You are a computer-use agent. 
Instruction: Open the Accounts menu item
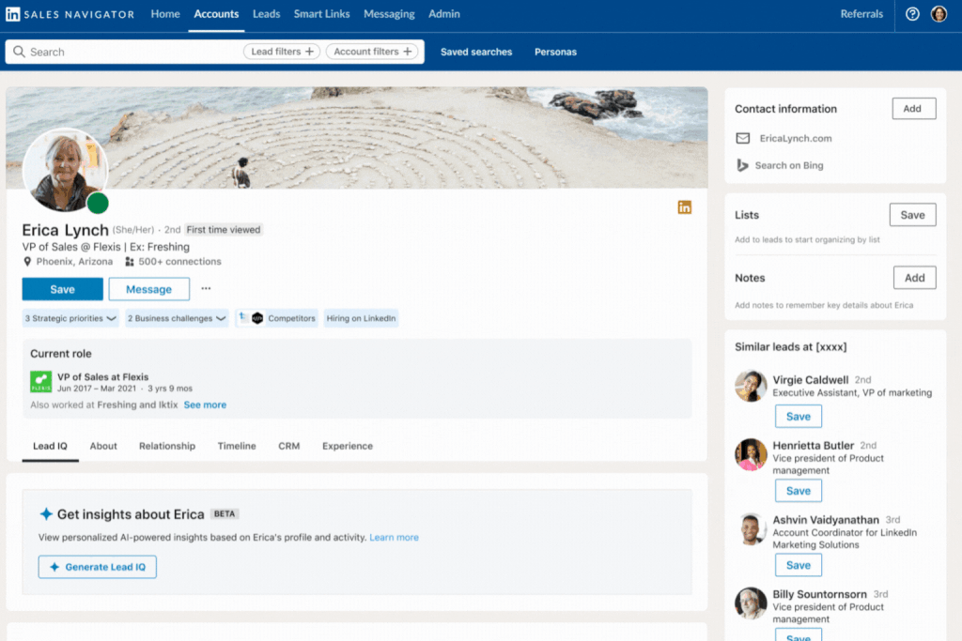coord(217,14)
